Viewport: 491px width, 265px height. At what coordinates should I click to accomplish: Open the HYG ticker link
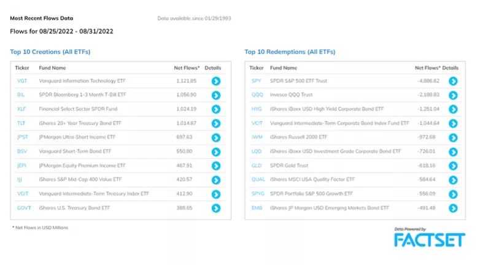(x=257, y=109)
